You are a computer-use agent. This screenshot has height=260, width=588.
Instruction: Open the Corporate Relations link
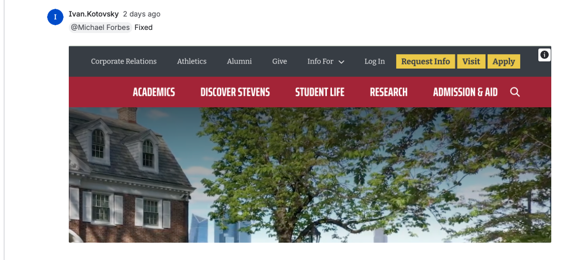click(x=124, y=61)
